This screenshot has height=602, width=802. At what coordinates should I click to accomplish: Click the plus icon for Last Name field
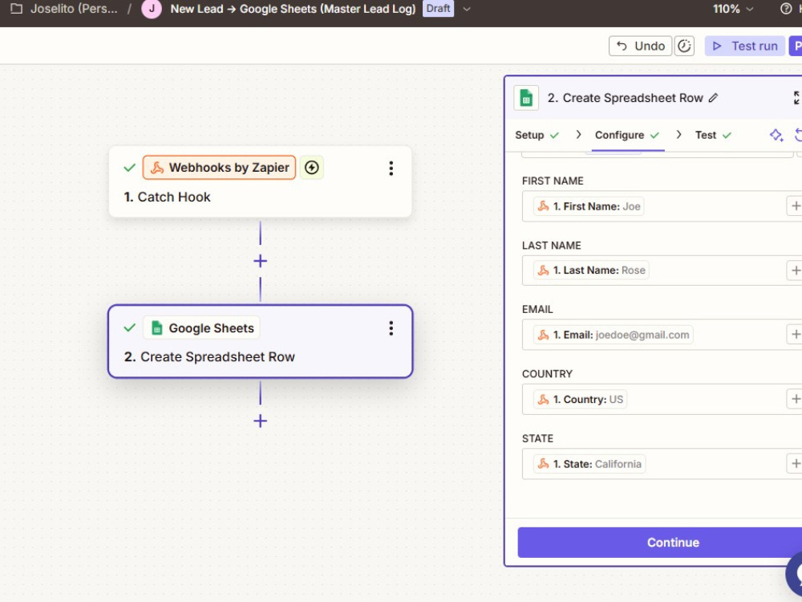[x=795, y=270]
